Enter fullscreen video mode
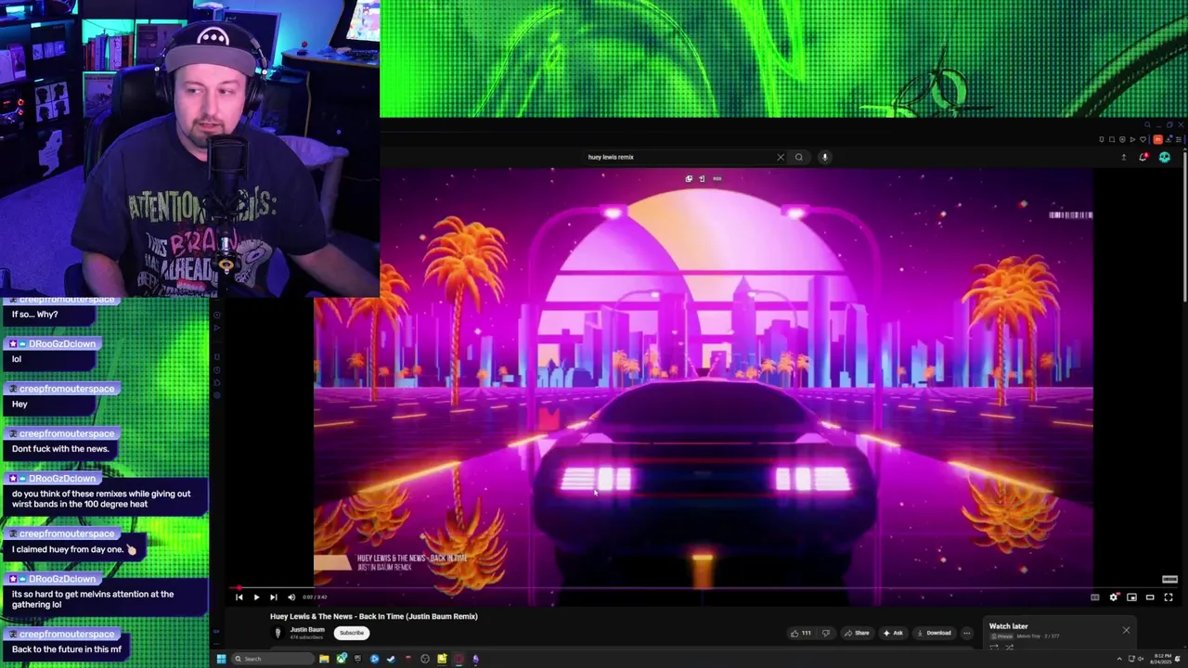 coord(1169,597)
